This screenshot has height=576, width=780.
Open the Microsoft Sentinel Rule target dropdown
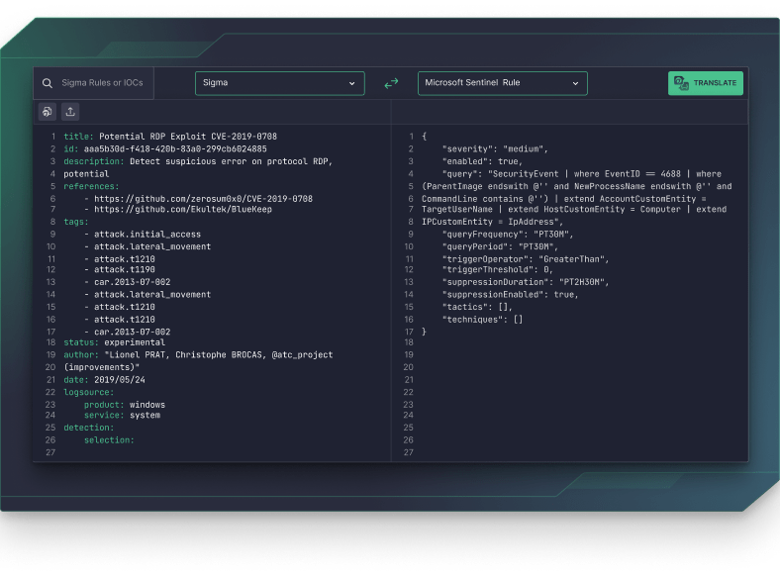click(502, 83)
